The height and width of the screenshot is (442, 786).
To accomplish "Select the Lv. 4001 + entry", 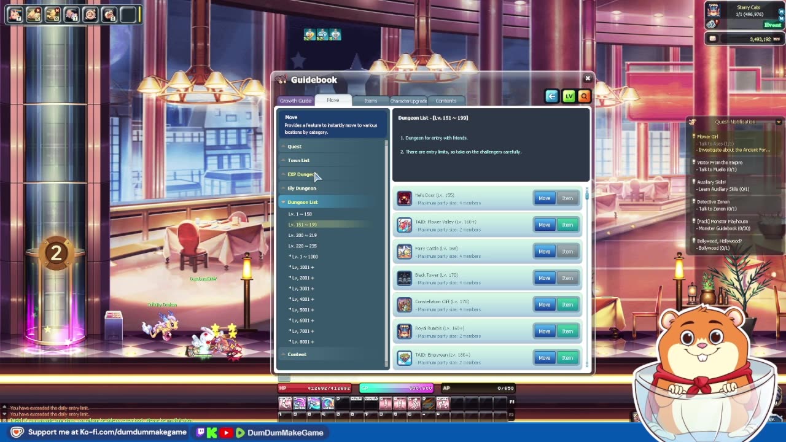I will pos(302,299).
